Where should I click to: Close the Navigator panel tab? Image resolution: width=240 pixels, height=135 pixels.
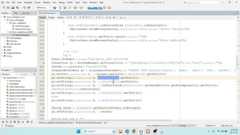pos(12,70)
